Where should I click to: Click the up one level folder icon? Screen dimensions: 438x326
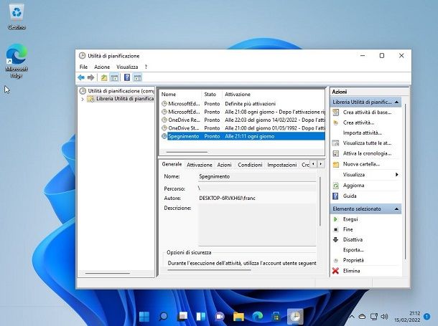[104, 77]
